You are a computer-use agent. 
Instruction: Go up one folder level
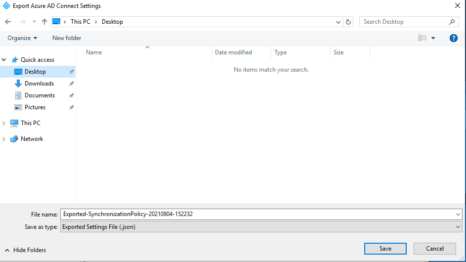coord(44,22)
